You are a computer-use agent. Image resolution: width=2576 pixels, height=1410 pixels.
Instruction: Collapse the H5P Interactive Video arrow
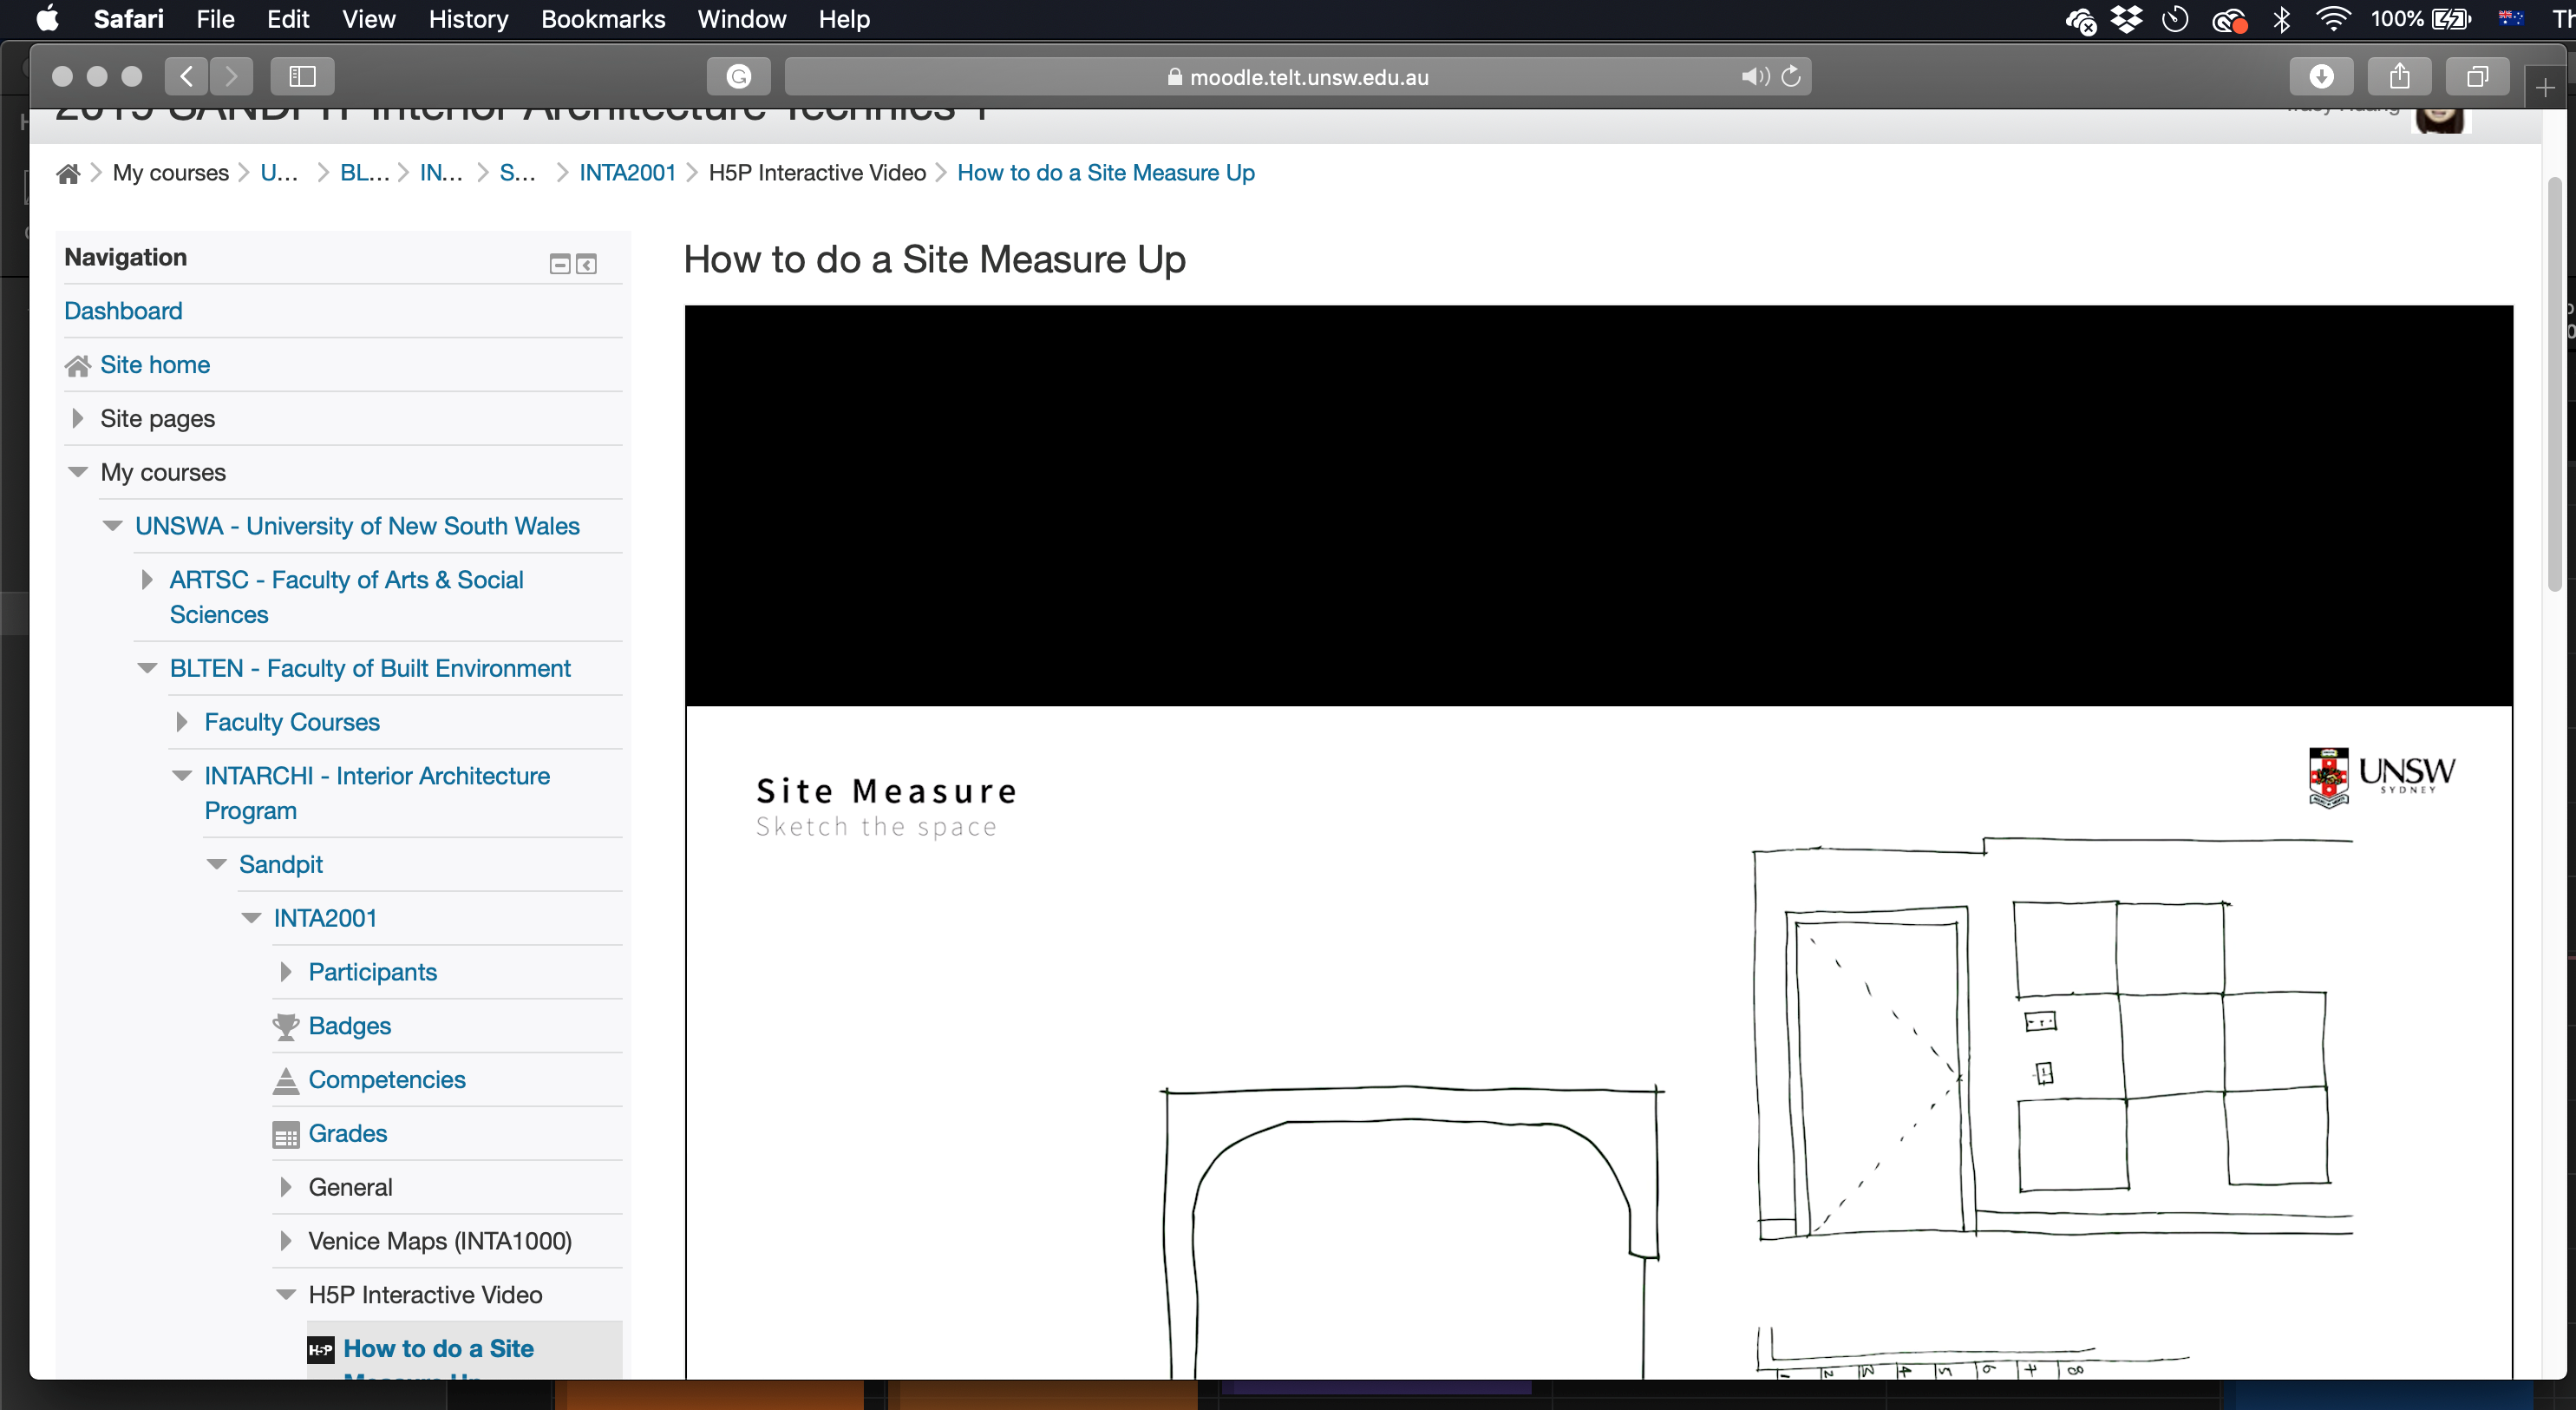(x=286, y=1295)
